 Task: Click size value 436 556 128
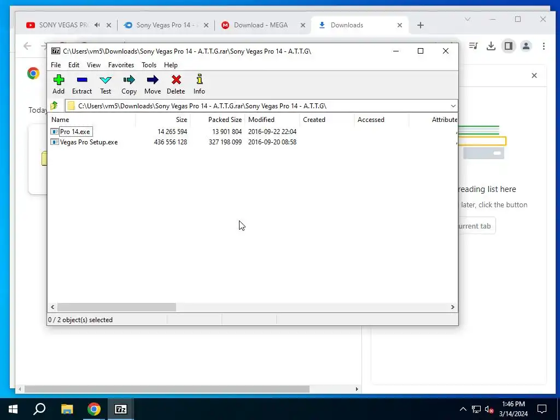[x=171, y=142]
